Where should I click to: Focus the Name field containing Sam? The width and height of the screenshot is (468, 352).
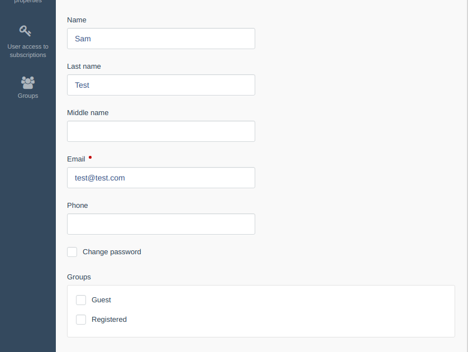161,39
